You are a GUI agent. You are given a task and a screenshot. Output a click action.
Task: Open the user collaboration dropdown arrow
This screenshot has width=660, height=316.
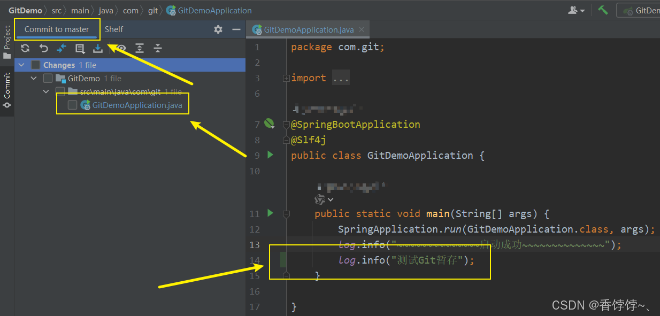coord(582,10)
